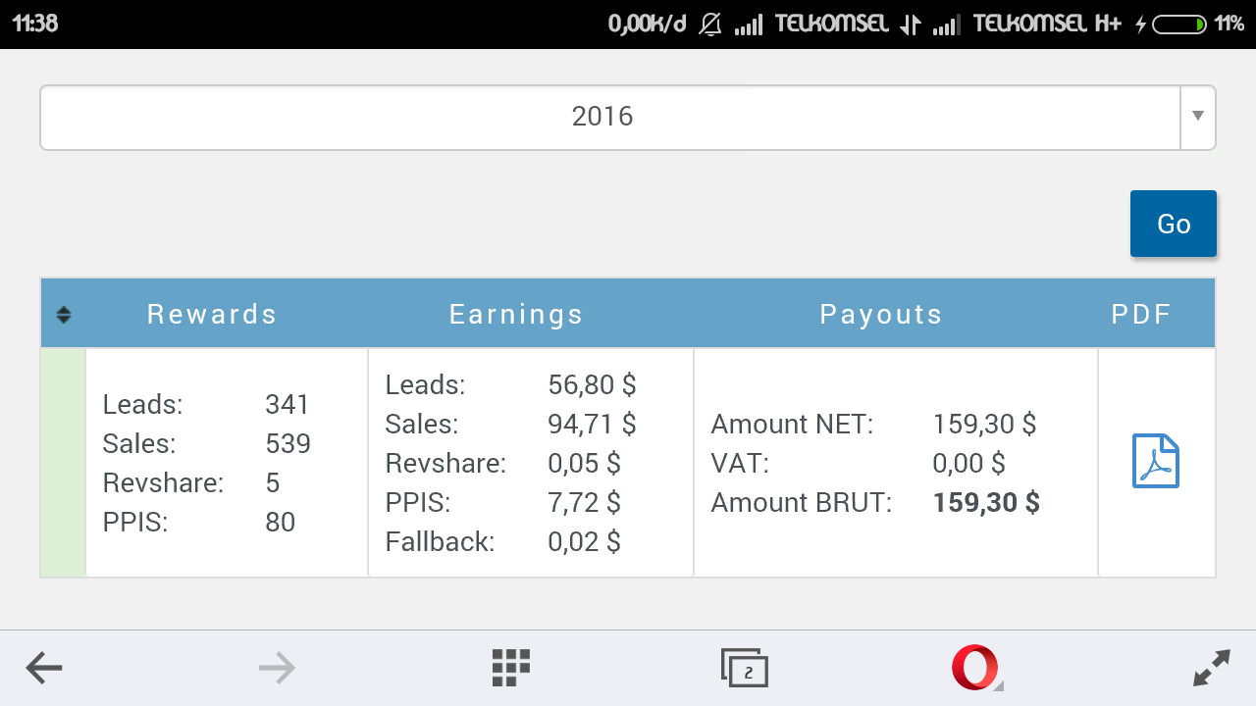Select the Payouts column header

pos(880,314)
